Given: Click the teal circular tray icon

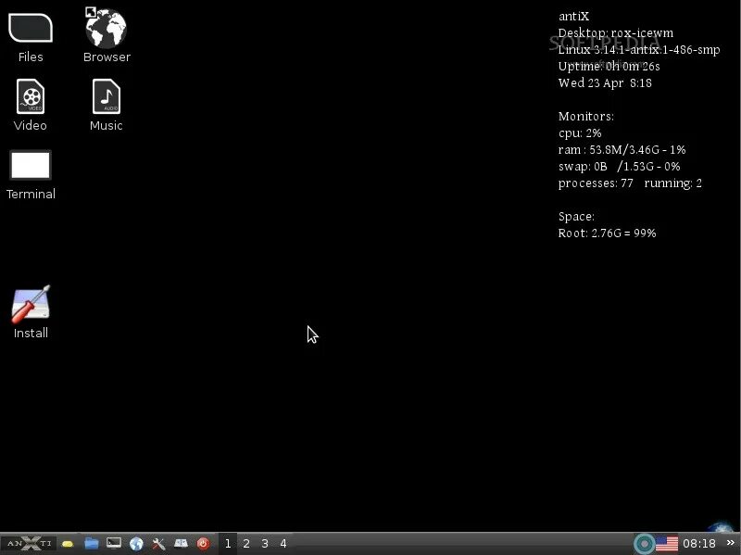Looking at the screenshot, I should pos(644,544).
